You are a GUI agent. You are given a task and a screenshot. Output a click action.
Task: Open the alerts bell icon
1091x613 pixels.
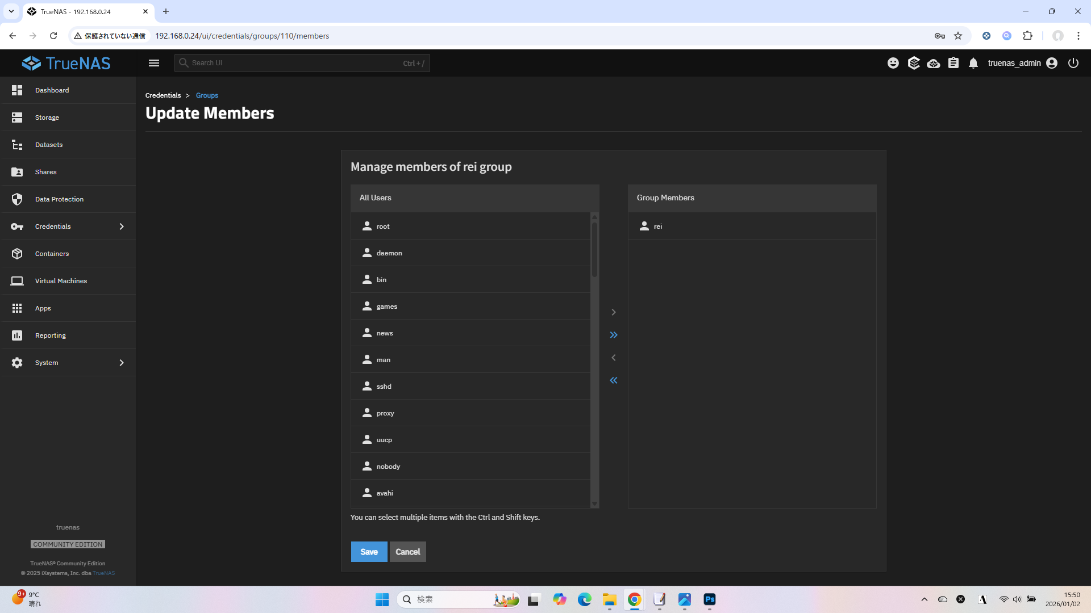[x=973, y=63]
